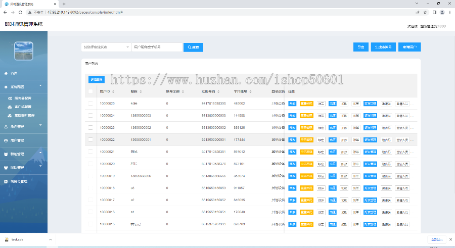The width and height of the screenshot is (455, 248).
Task: Click the browser back arrow
Action: (x=5, y=12)
